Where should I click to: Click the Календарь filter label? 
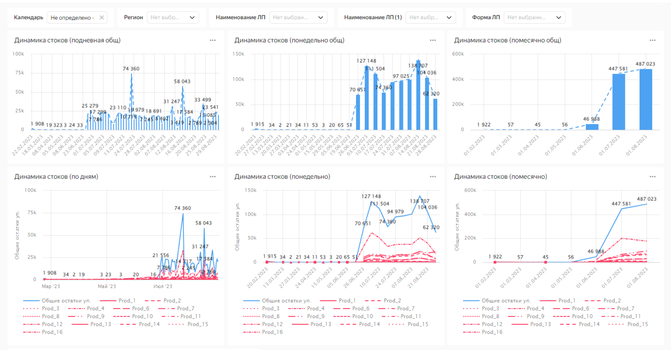(29, 17)
